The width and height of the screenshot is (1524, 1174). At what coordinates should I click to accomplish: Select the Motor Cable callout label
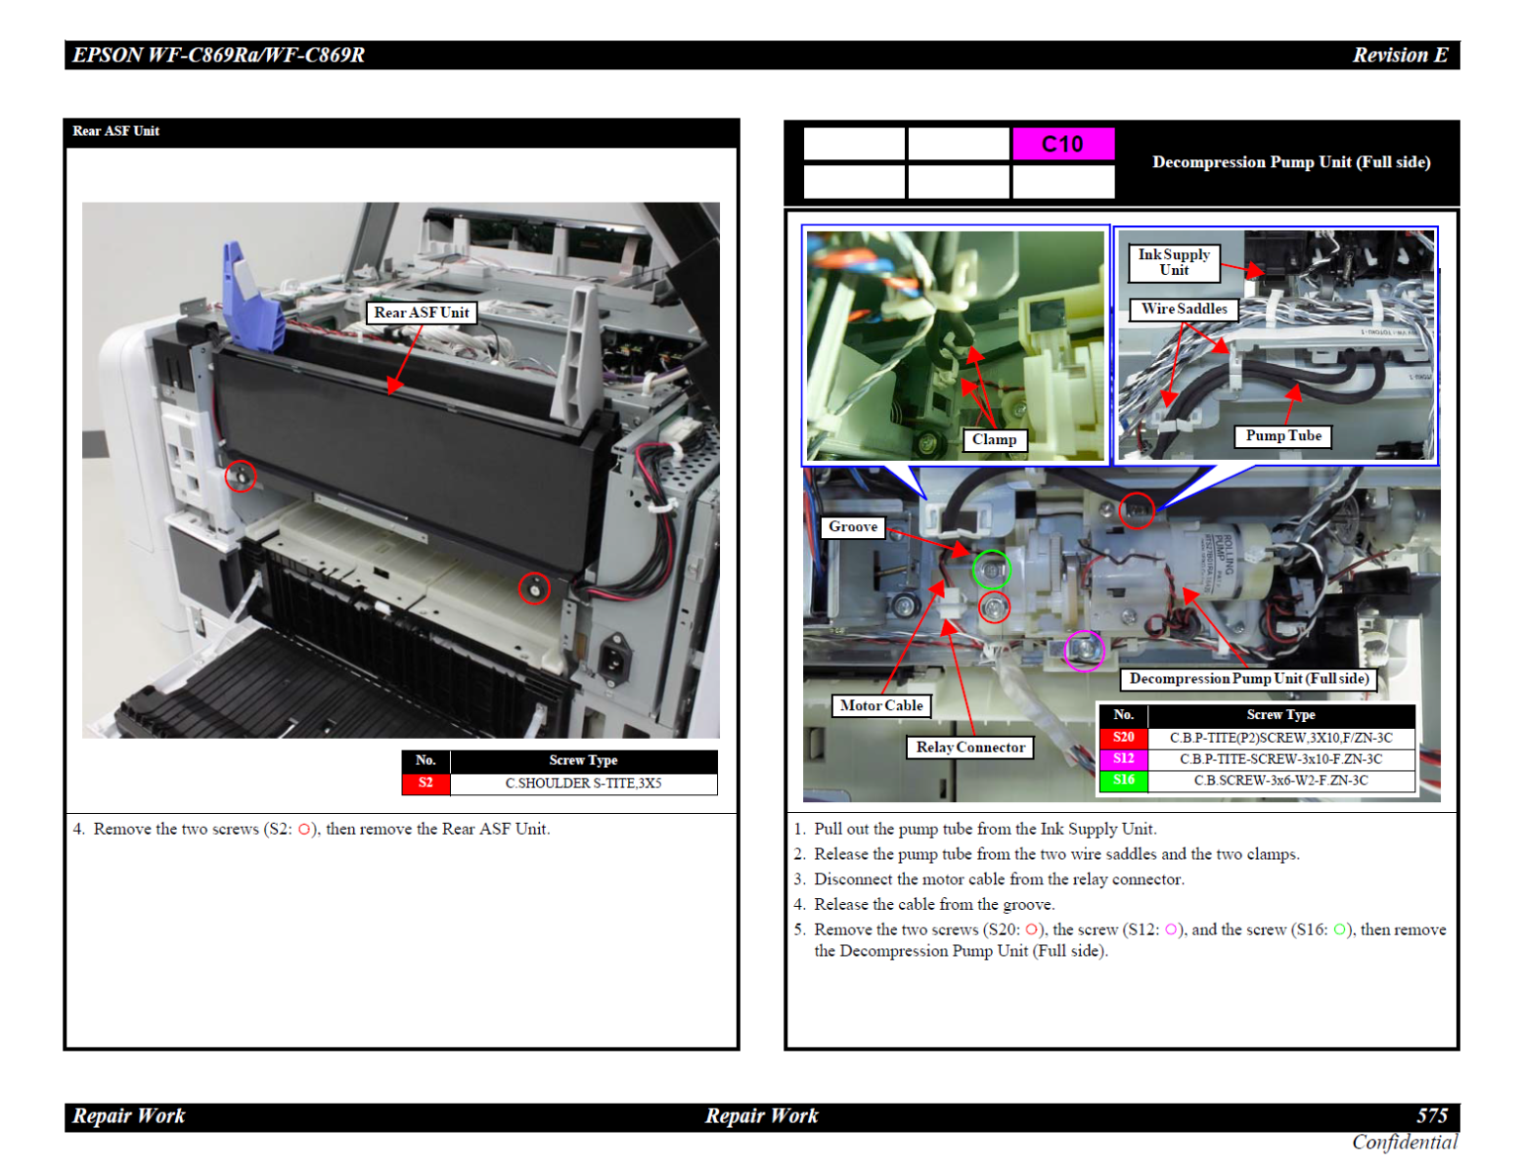click(880, 705)
